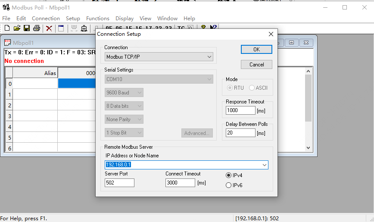The image size is (374, 222).
Task: Click the Delay Between Polls field showing 20
Action: tap(240, 133)
